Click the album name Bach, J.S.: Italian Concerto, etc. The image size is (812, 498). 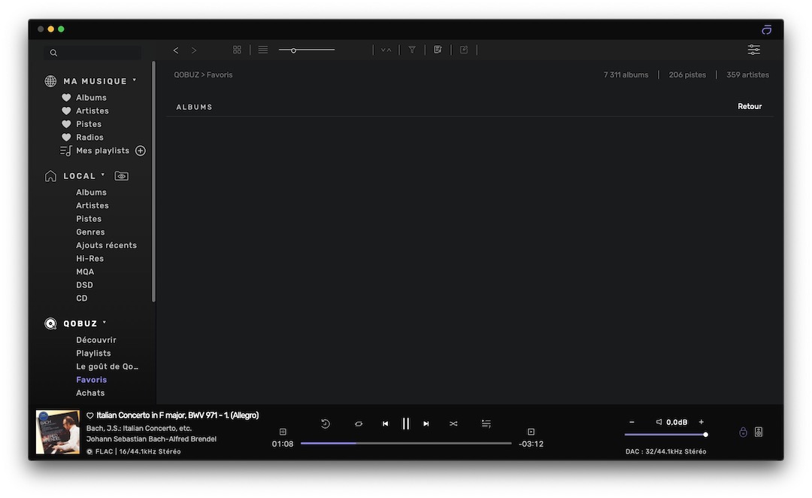[x=139, y=429]
